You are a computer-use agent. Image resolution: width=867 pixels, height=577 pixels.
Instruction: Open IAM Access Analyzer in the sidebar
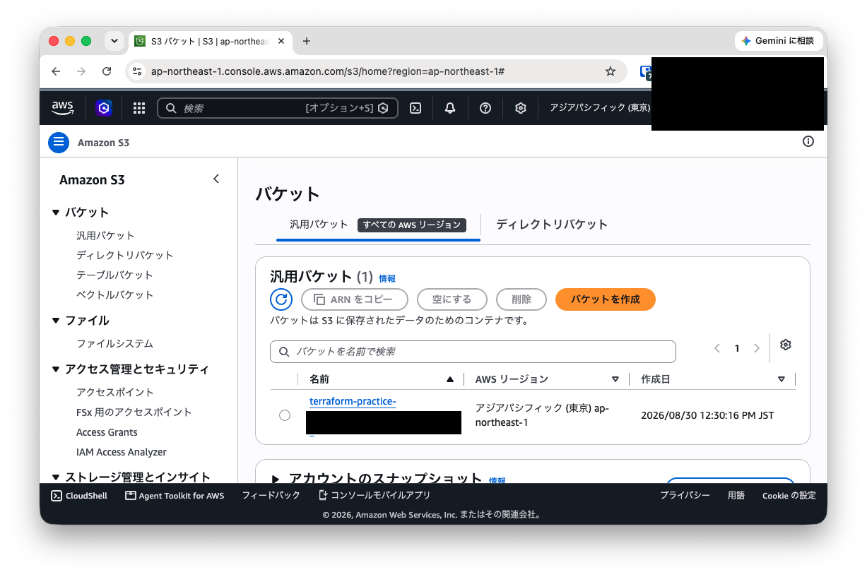coord(122,452)
